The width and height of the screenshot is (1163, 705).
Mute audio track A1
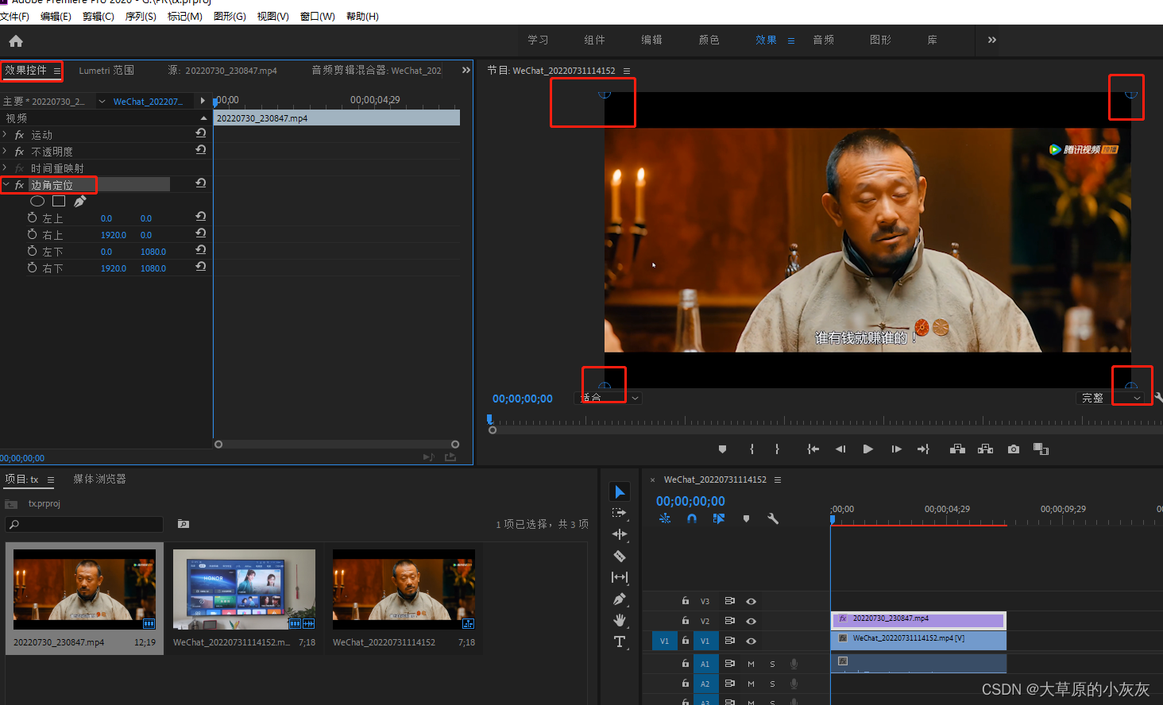(751, 664)
